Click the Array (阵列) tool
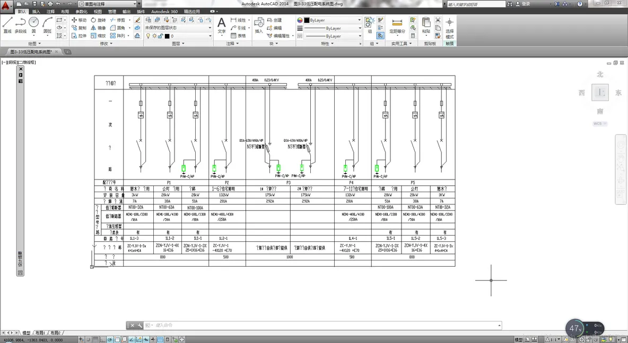The height and width of the screenshot is (343, 628). tap(117, 35)
